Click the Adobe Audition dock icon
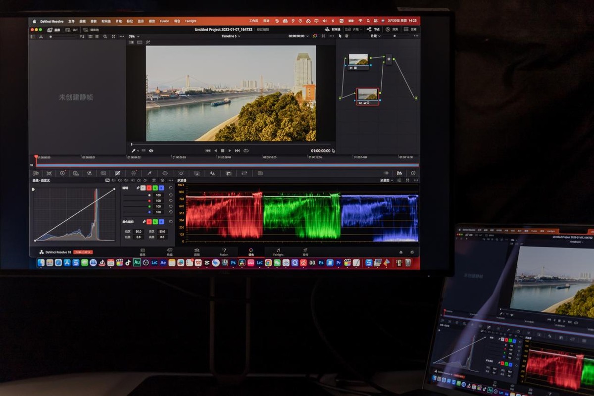The height and width of the screenshot is (396, 594). pyautogui.click(x=137, y=262)
